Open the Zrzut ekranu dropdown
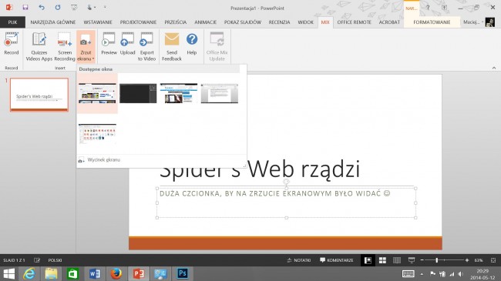 (x=86, y=47)
